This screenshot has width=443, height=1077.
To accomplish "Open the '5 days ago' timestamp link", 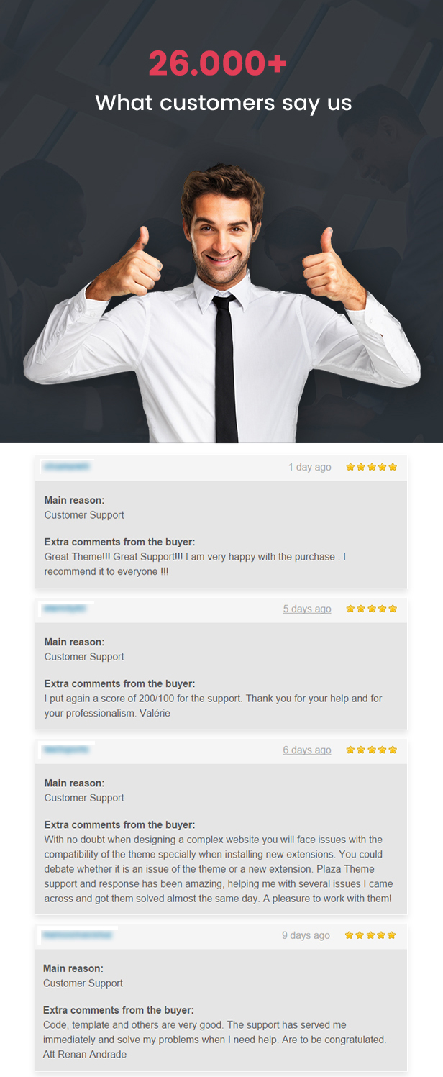I will click(x=307, y=609).
